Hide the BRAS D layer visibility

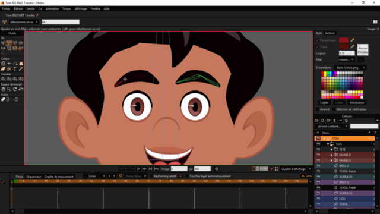(318, 166)
